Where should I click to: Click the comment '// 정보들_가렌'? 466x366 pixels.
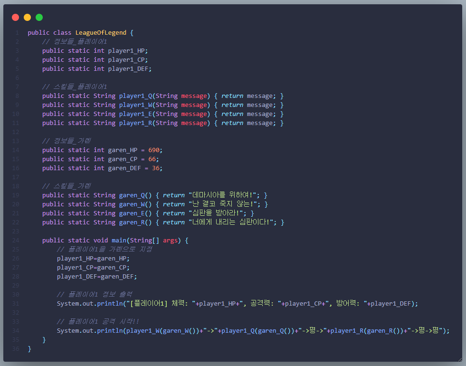(67, 141)
